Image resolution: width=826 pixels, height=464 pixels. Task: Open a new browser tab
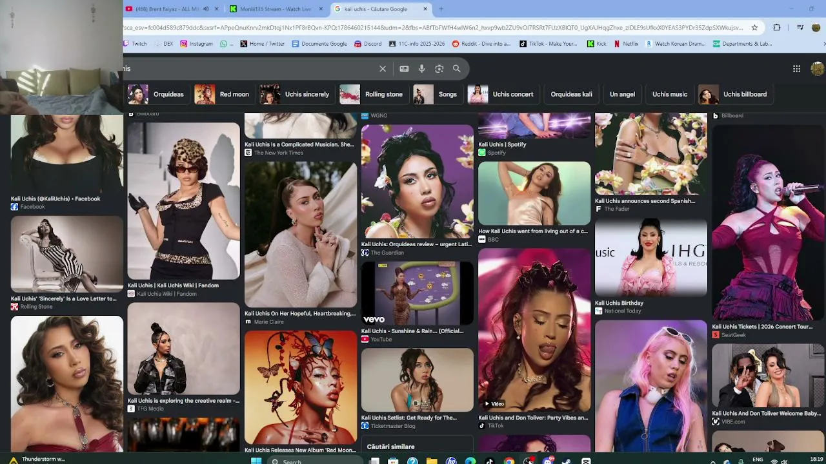tap(441, 9)
